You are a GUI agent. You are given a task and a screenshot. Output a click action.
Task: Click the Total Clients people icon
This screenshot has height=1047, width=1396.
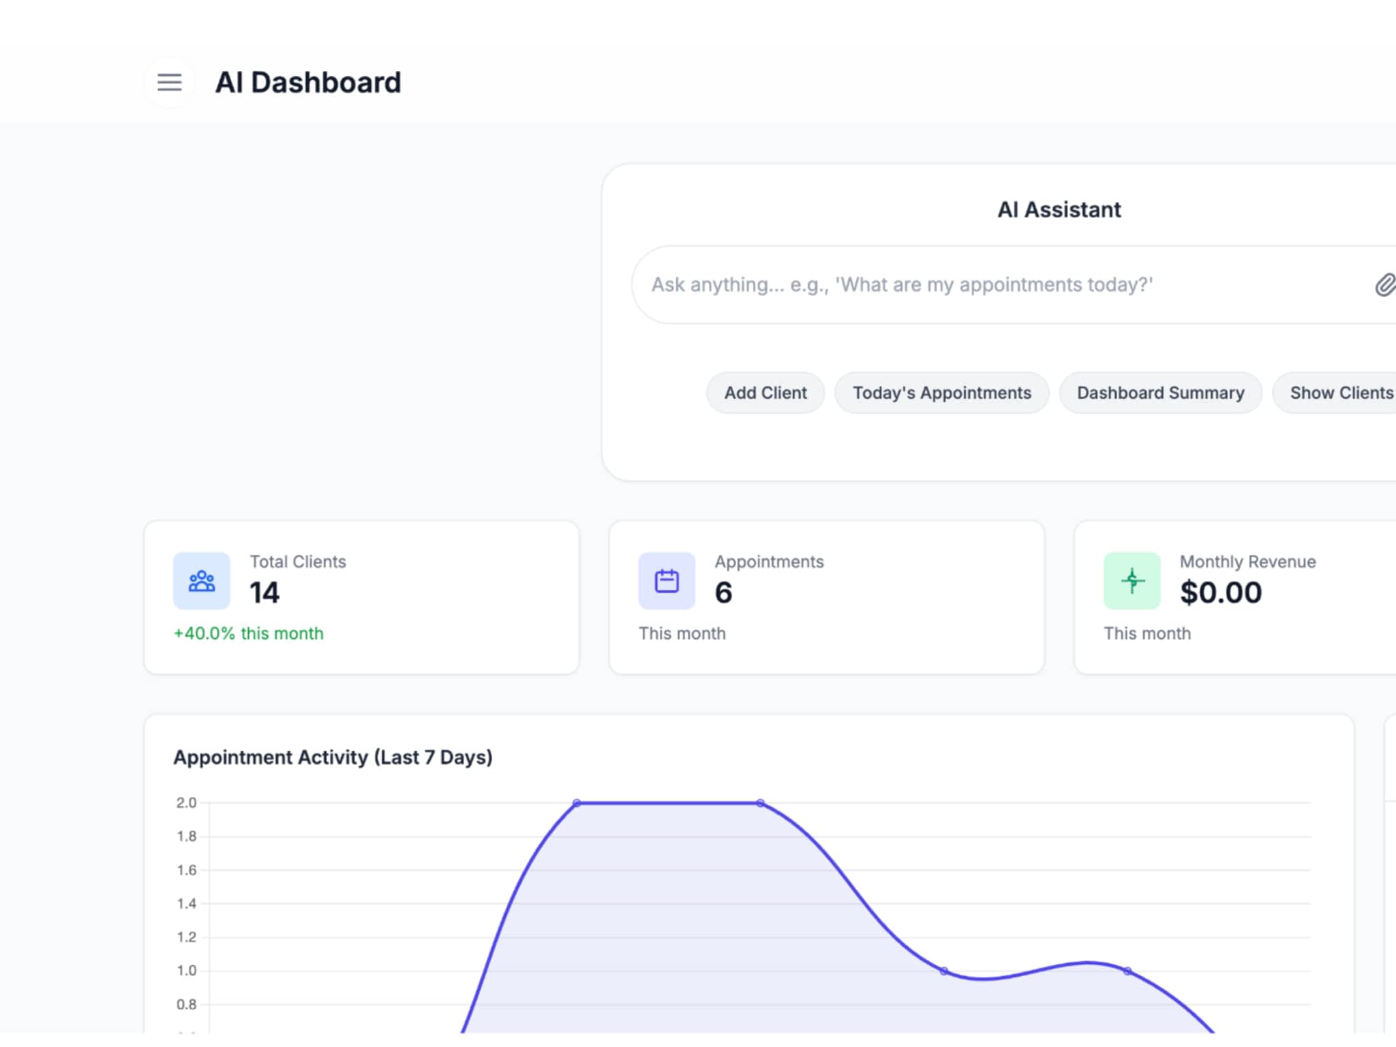(202, 581)
